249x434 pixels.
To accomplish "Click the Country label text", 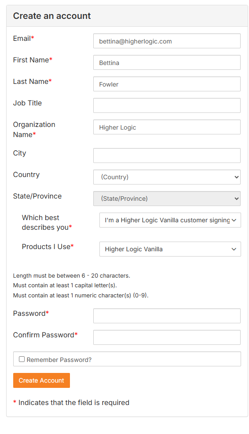I will 26,175.
